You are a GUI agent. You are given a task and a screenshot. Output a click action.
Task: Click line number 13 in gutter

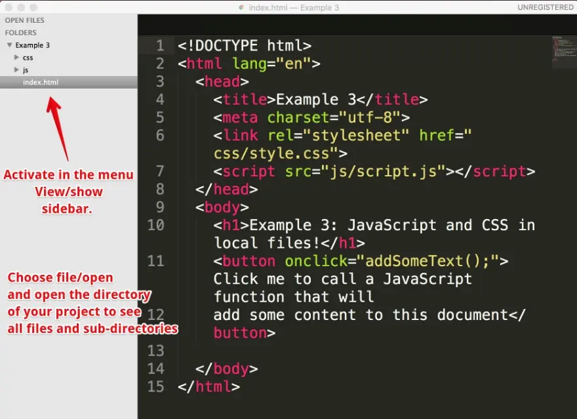coord(155,351)
